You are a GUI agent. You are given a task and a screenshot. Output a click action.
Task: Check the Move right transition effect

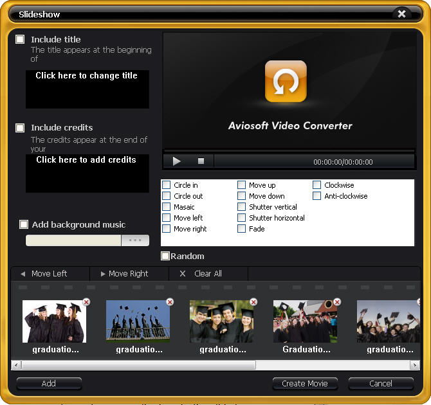(167, 229)
